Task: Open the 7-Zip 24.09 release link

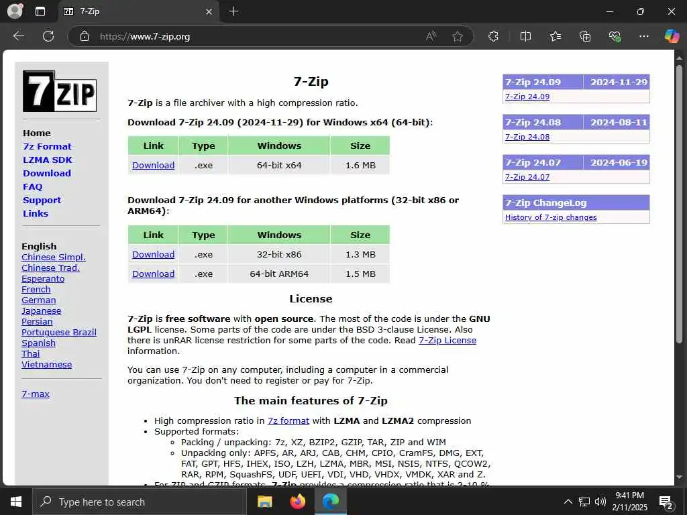Action: pyautogui.click(x=527, y=97)
